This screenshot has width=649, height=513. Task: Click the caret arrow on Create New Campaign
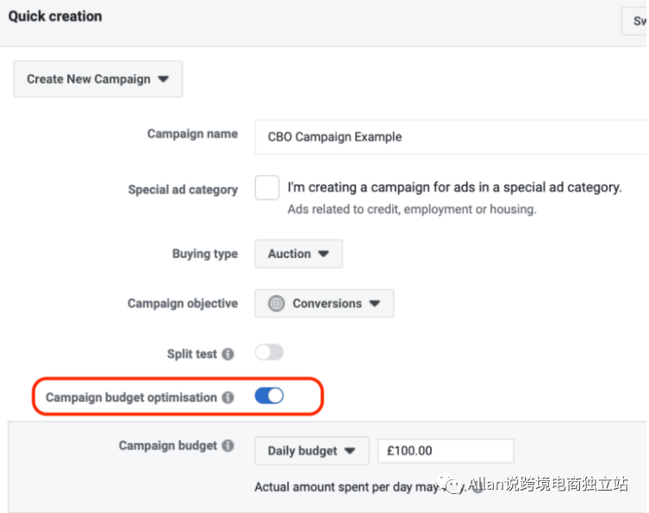[x=164, y=79]
